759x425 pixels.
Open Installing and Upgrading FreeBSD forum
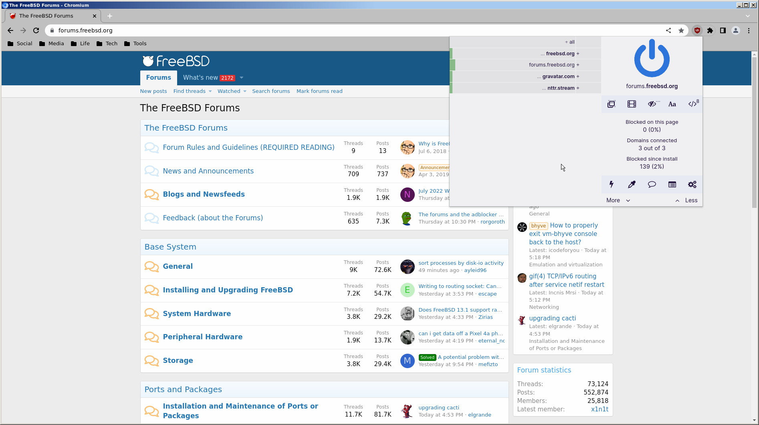click(228, 290)
